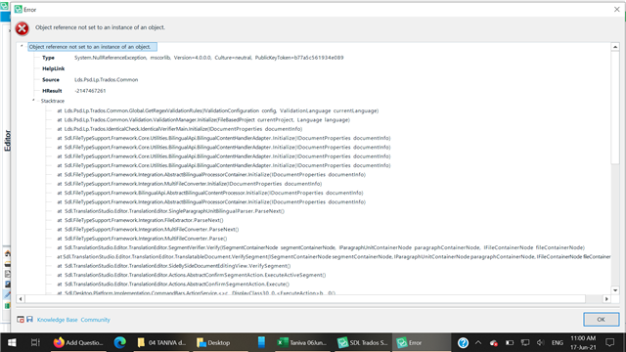Click the Trados home view sidebar icon

point(7,253)
